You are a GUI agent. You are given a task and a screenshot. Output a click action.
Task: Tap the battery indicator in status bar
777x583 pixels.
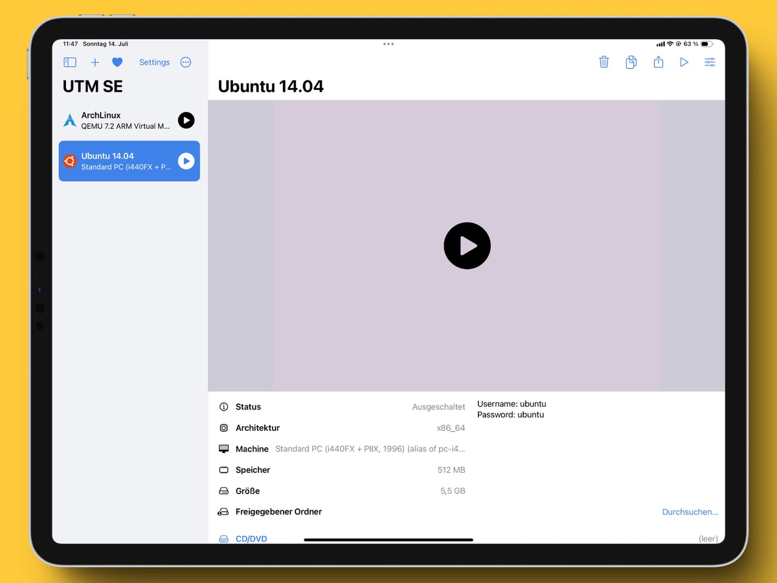click(x=707, y=44)
